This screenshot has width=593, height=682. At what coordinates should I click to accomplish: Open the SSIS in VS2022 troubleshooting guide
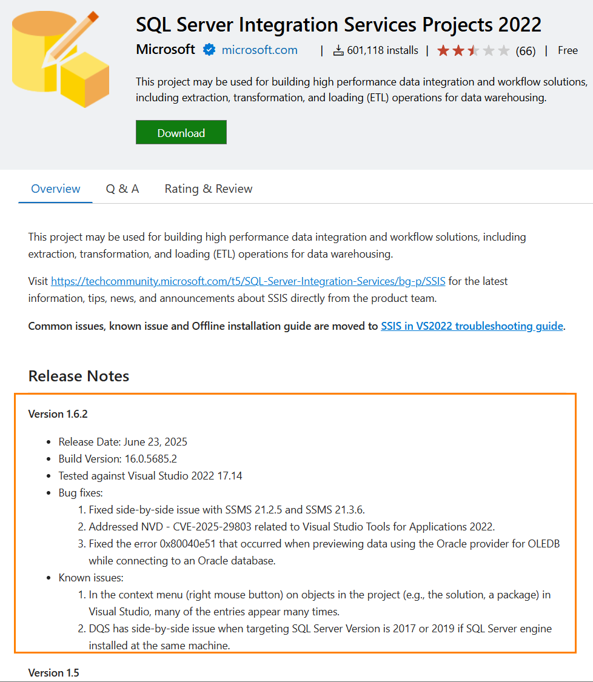[x=472, y=326]
